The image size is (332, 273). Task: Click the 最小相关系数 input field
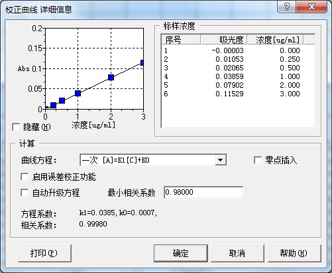(203, 192)
